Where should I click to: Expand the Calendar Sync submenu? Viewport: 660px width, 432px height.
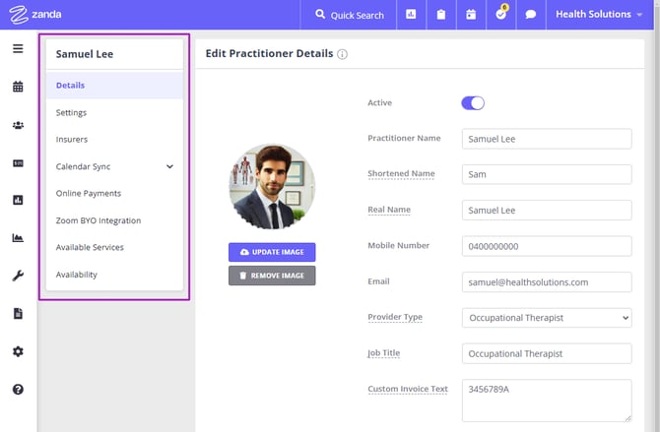[x=169, y=167]
